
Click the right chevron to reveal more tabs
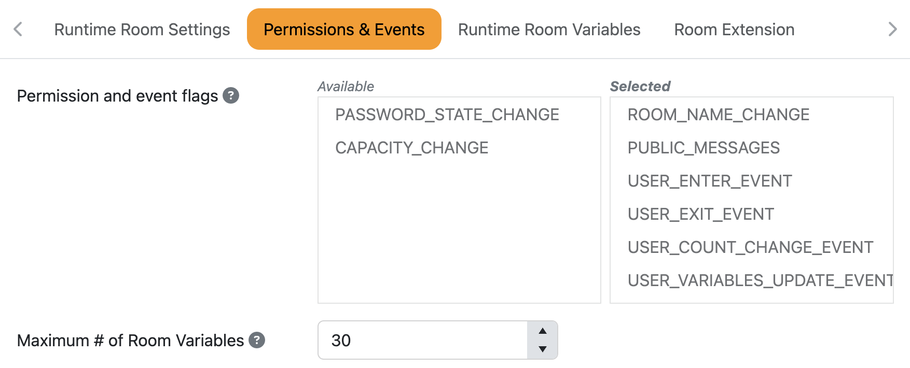(892, 30)
